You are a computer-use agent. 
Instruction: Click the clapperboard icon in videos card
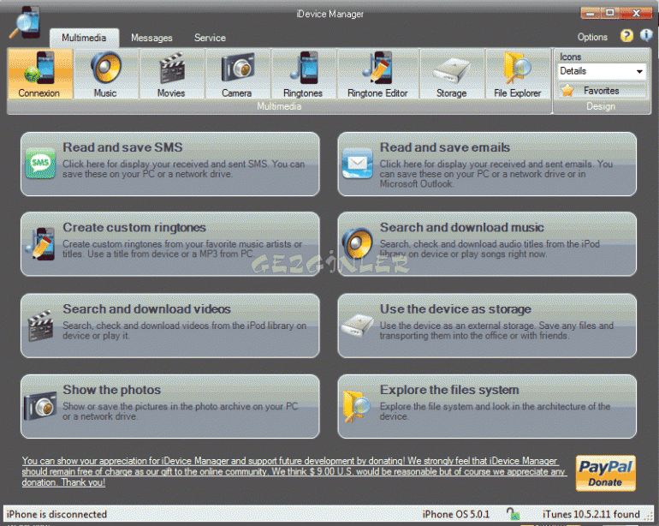pyautogui.click(x=40, y=326)
